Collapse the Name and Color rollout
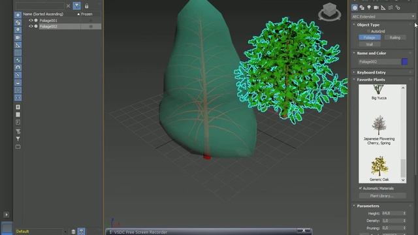Image resolution: width=418 pixels, height=235 pixels. tap(372, 53)
